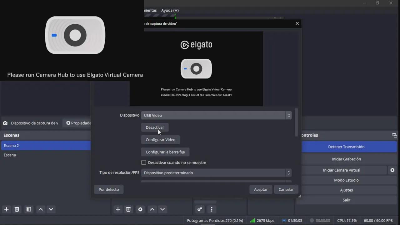Dismiss dialog with Cancelar button
This screenshot has width=400, height=225.
(x=286, y=189)
